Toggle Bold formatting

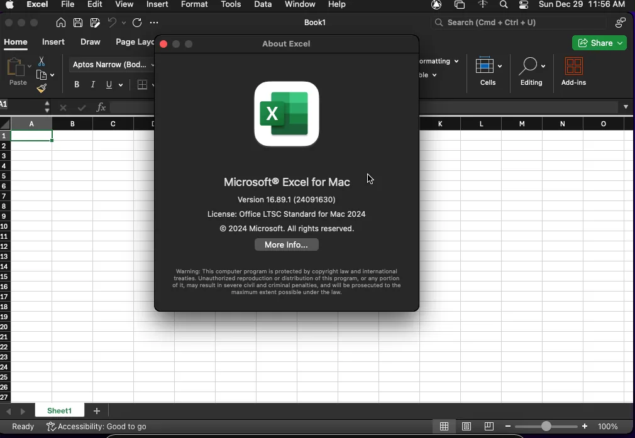(77, 85)
